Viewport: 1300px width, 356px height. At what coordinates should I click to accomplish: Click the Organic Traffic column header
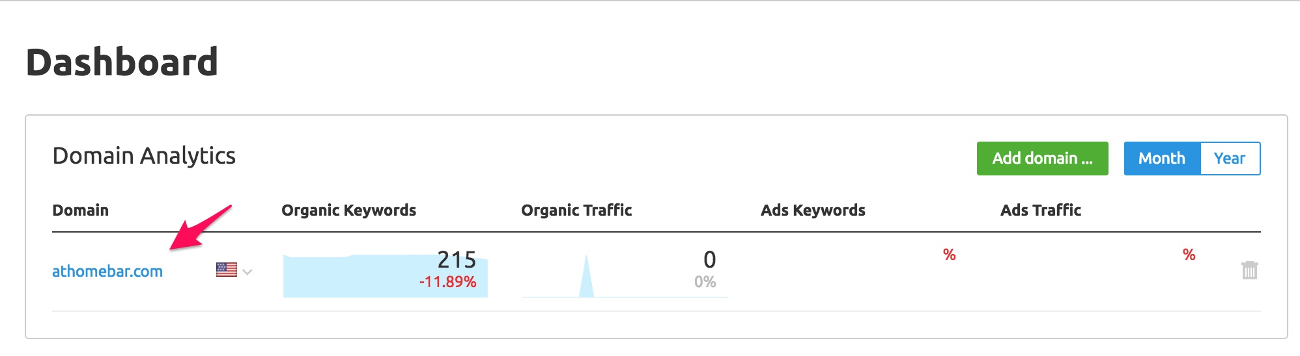pyautogui.click(x=576, y=210)
